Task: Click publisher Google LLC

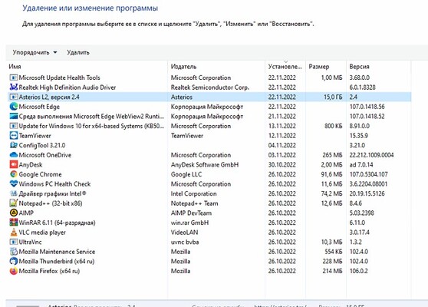Action: (186, 174)
